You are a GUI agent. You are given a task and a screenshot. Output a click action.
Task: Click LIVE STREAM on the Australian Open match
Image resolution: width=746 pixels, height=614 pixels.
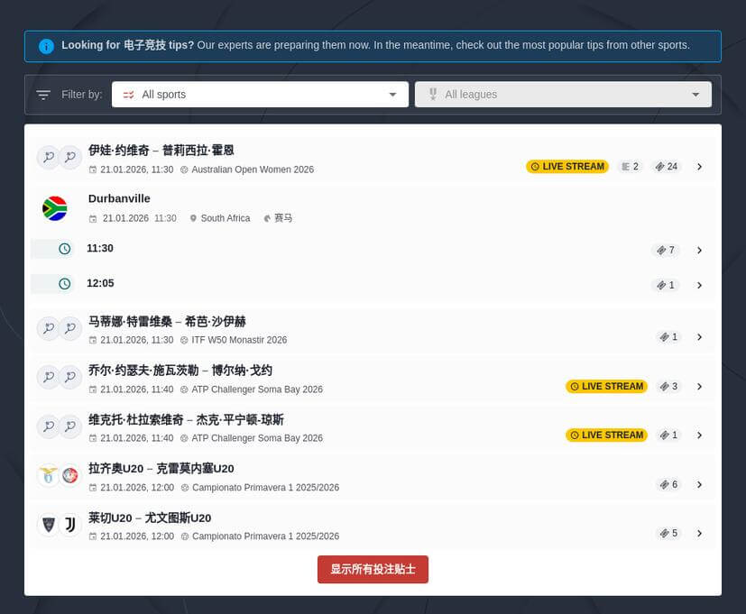click(x=566, y=166)
